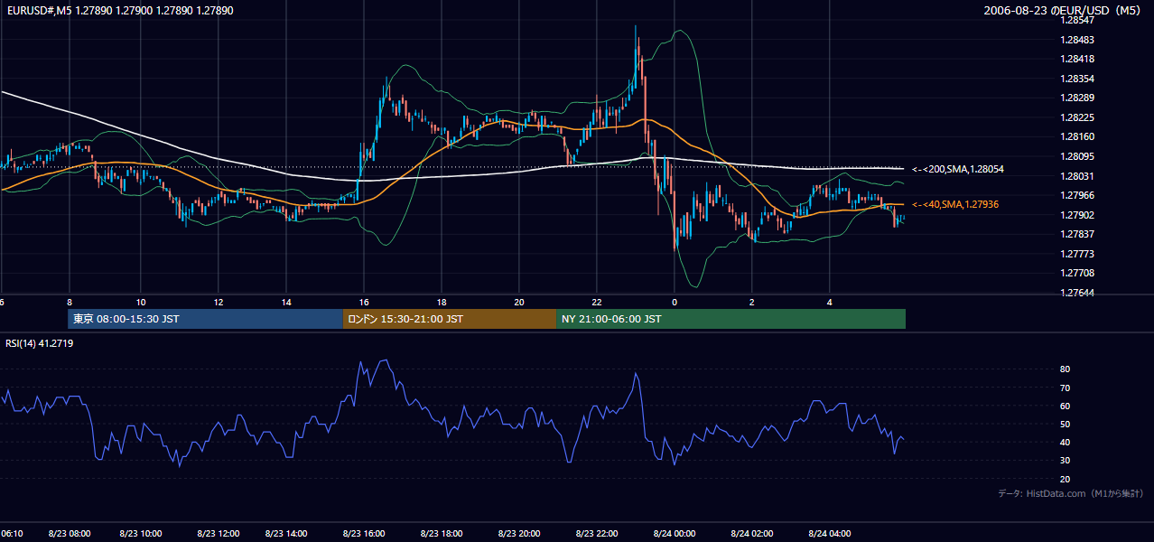The width and height of the screenshot is (1154, 542).
Task: Click the HistData.com data source credit
Action: [x=1071, y=493]
